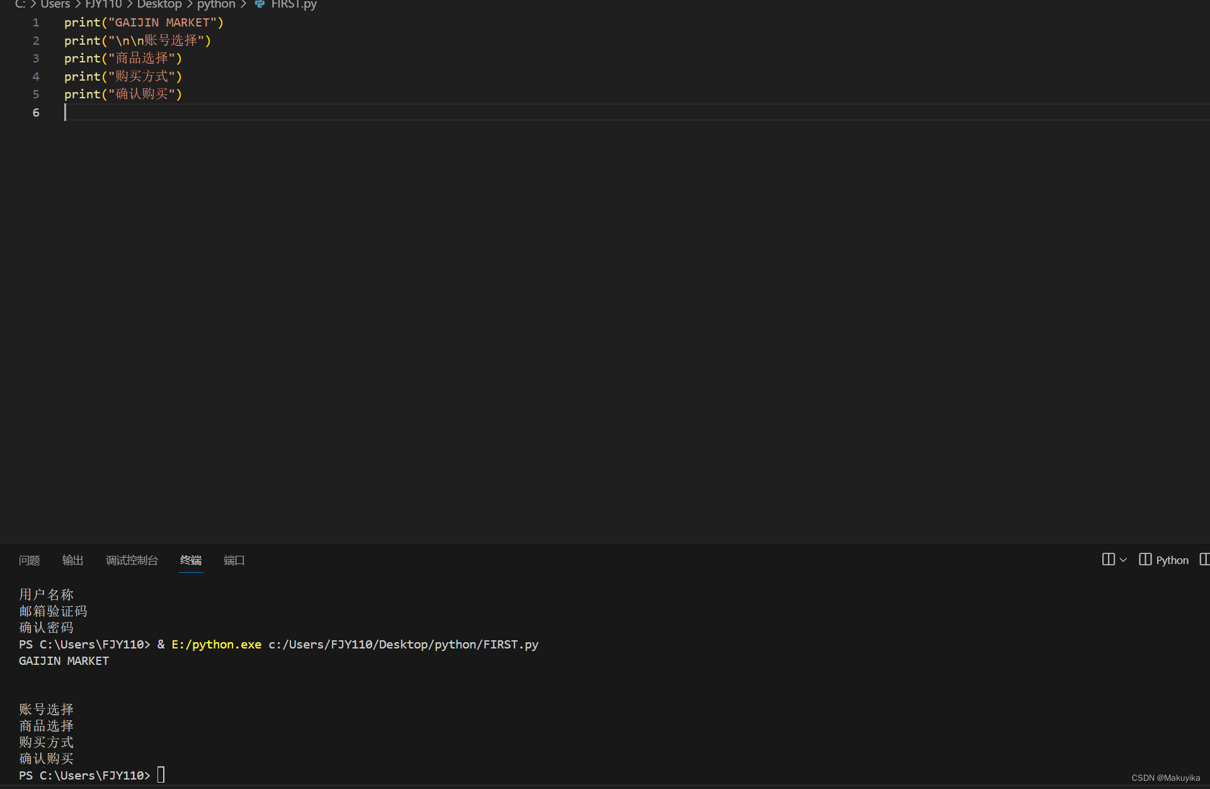
Task: Click the split terminal icon
Action: [x=1108, y=560]
